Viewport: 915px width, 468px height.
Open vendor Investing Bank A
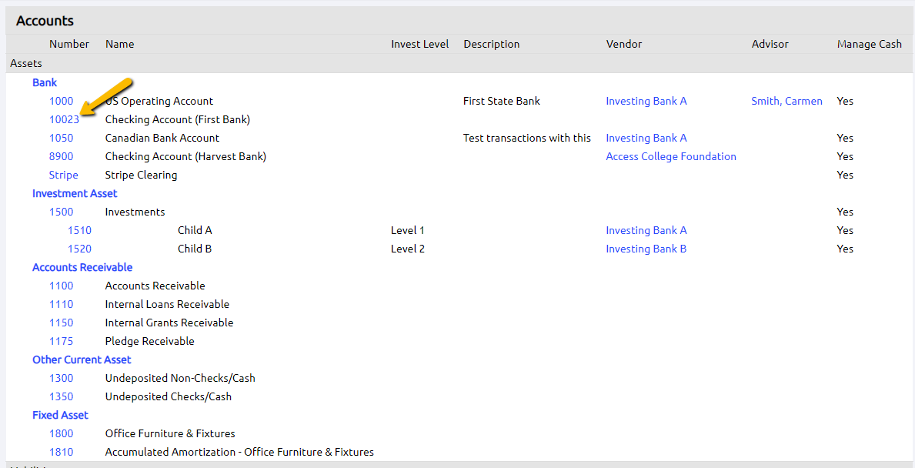tap(646, 101)
